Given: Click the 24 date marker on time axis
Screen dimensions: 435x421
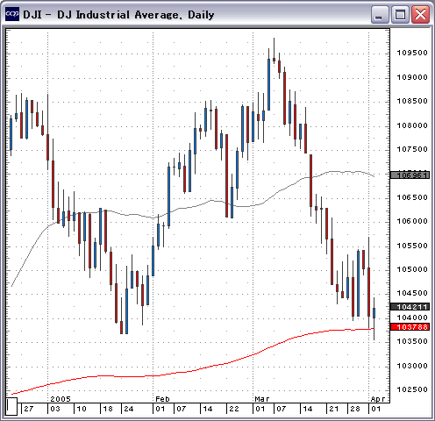Looking at the screenshot, I should coord(129,409).
